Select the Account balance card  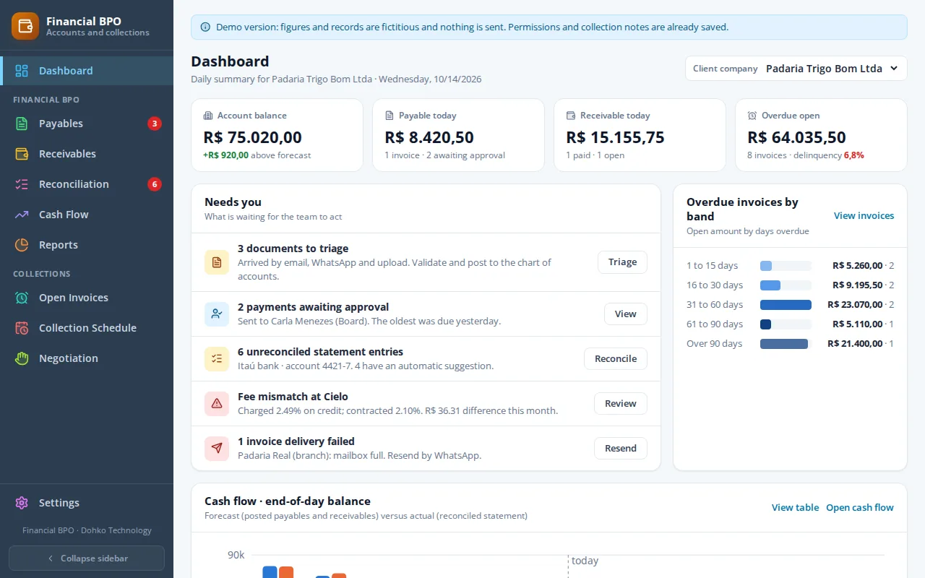coord(277,135)
